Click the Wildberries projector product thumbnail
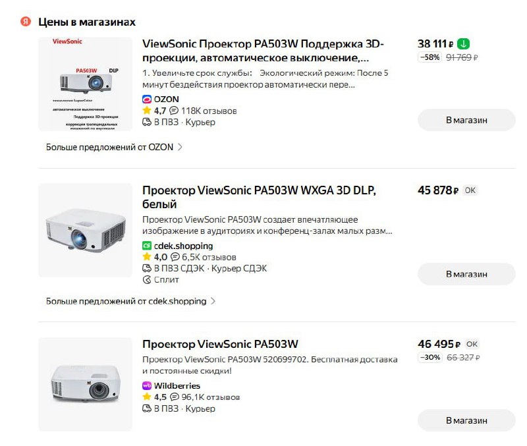 (x=85, y=384)
